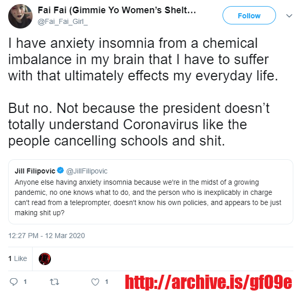Click the reply count number

tap(25, 282)
